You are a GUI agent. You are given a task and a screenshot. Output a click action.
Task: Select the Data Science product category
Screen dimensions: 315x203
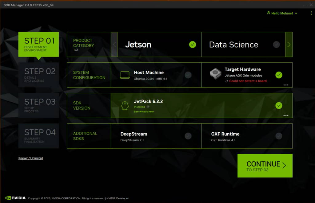[x=233, y=45]
